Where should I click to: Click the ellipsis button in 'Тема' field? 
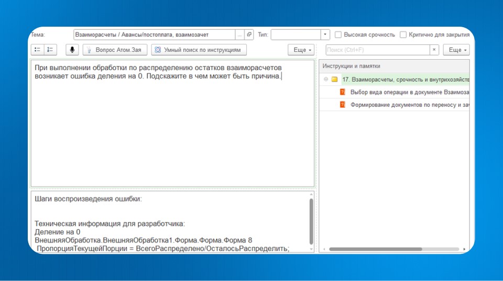[239, 35]
